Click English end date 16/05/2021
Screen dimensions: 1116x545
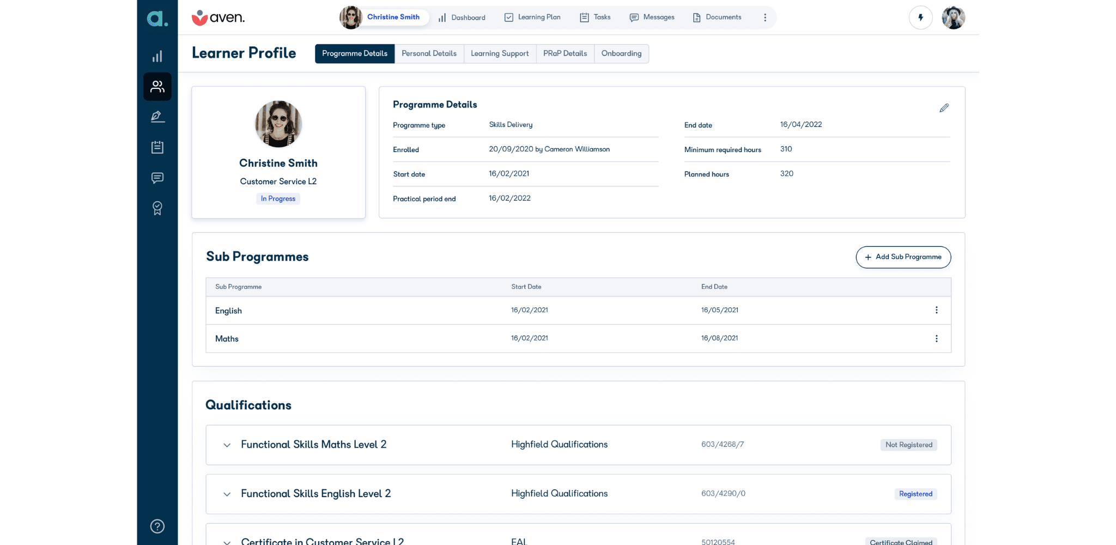tap(720, 310)
